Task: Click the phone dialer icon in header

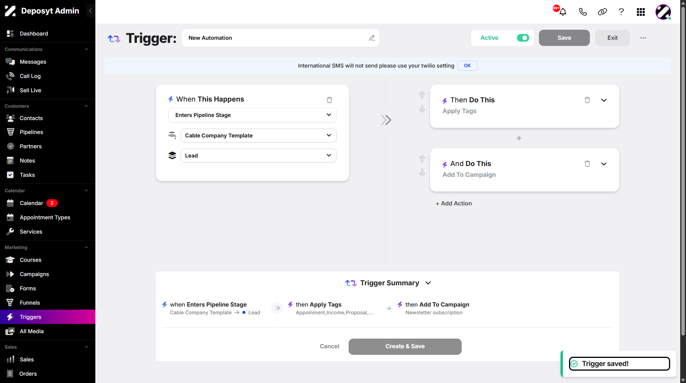Action: (583, 12)
